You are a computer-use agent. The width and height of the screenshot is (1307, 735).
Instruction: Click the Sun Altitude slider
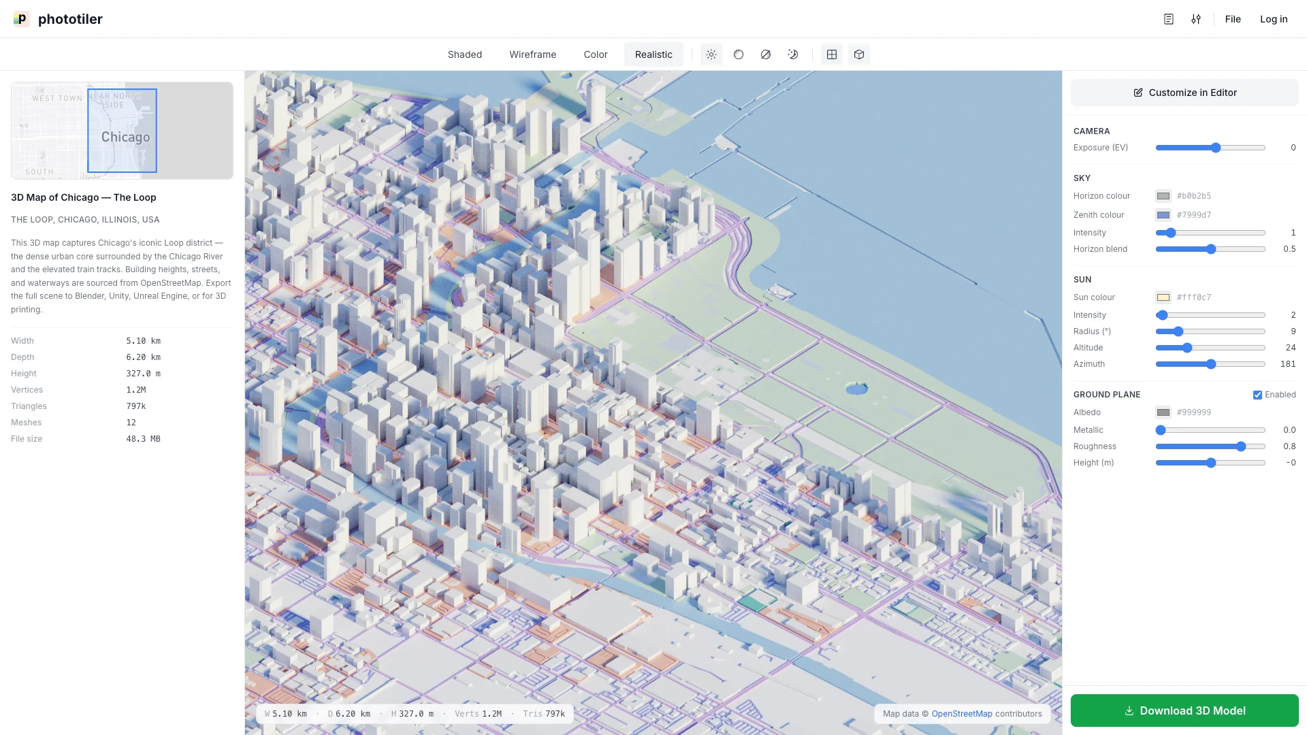coord(1210,348)
